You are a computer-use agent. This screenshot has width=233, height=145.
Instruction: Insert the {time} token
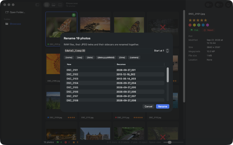point(122,58)
